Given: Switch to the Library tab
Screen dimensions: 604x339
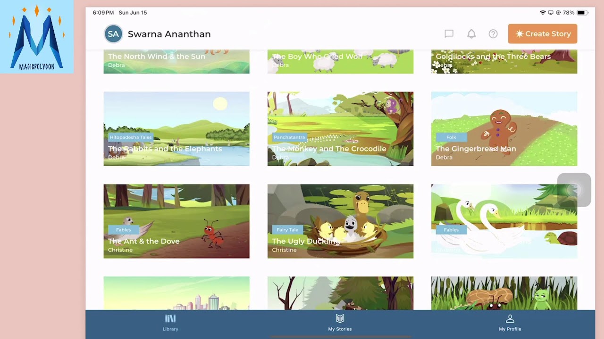Looking at the screenshot, I should (170, 323).
